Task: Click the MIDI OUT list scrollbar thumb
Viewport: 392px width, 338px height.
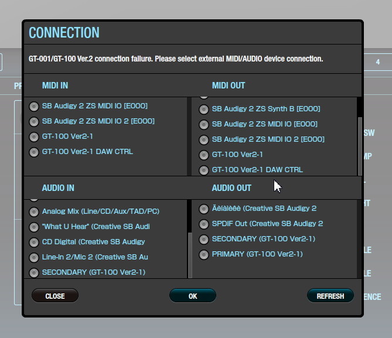Action: pyautogui.click(x=360, y=146)
